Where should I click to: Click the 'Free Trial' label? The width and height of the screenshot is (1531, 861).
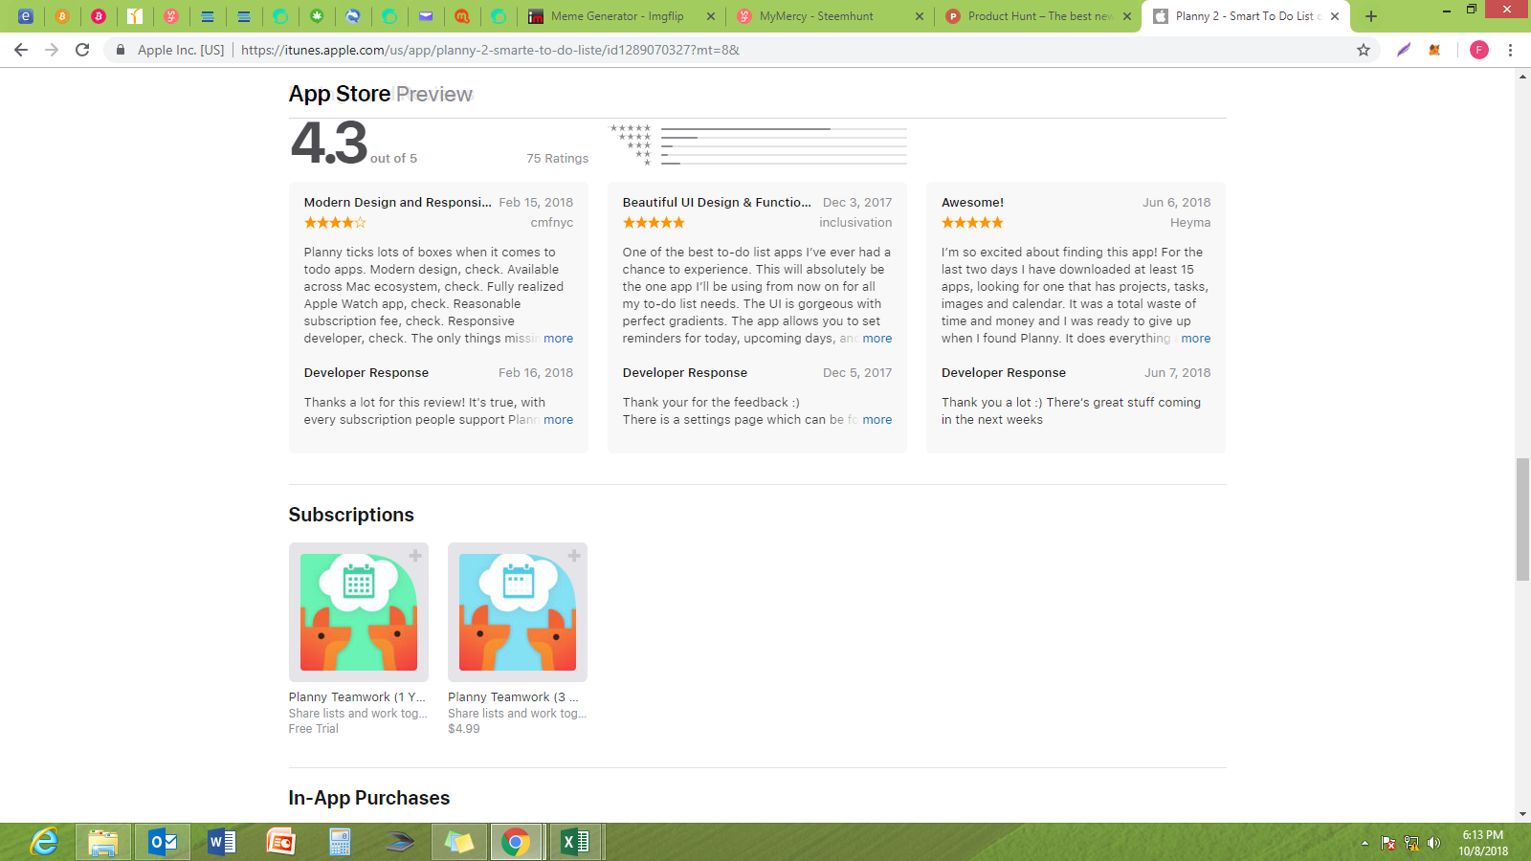[314, 729]
